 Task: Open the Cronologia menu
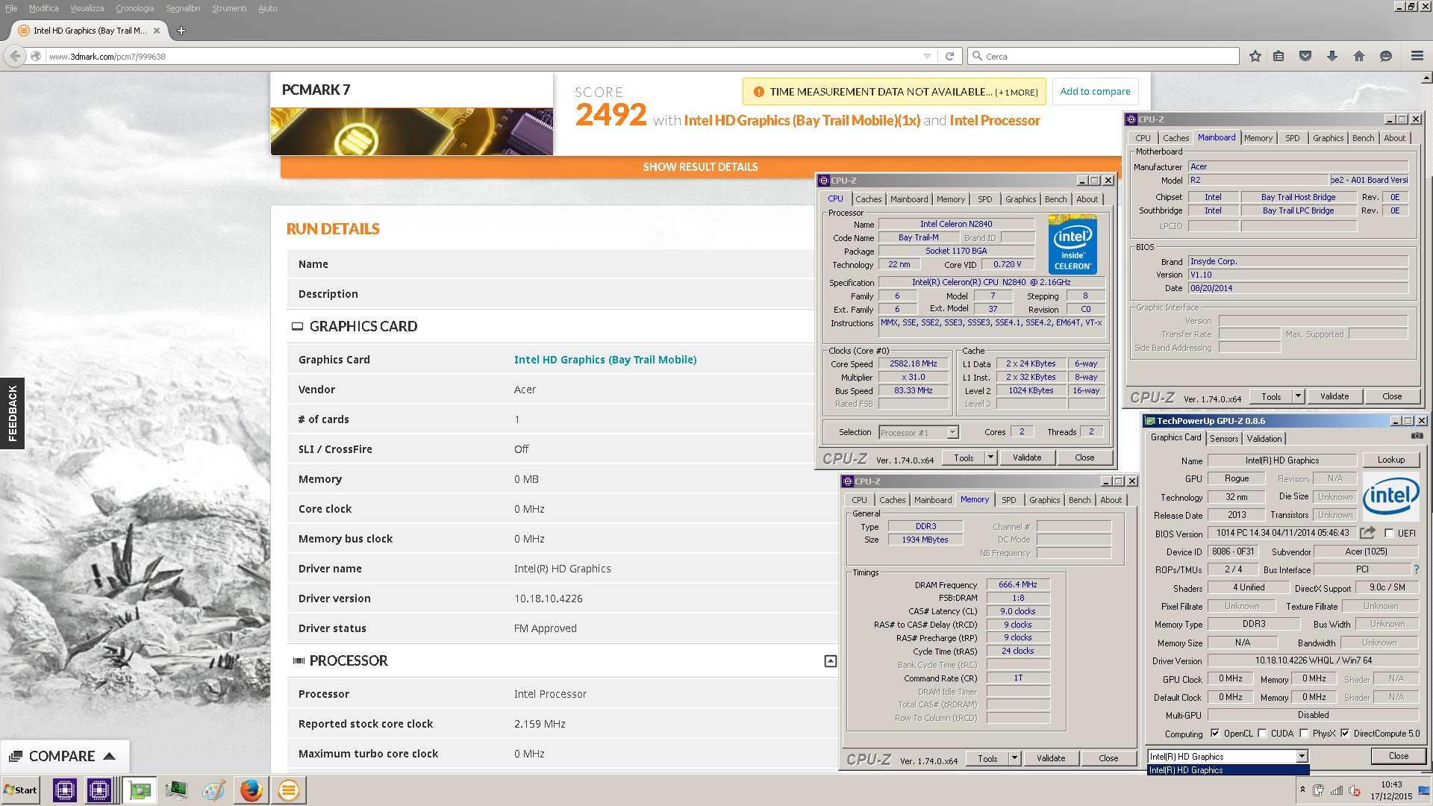[x=134, y=8]
